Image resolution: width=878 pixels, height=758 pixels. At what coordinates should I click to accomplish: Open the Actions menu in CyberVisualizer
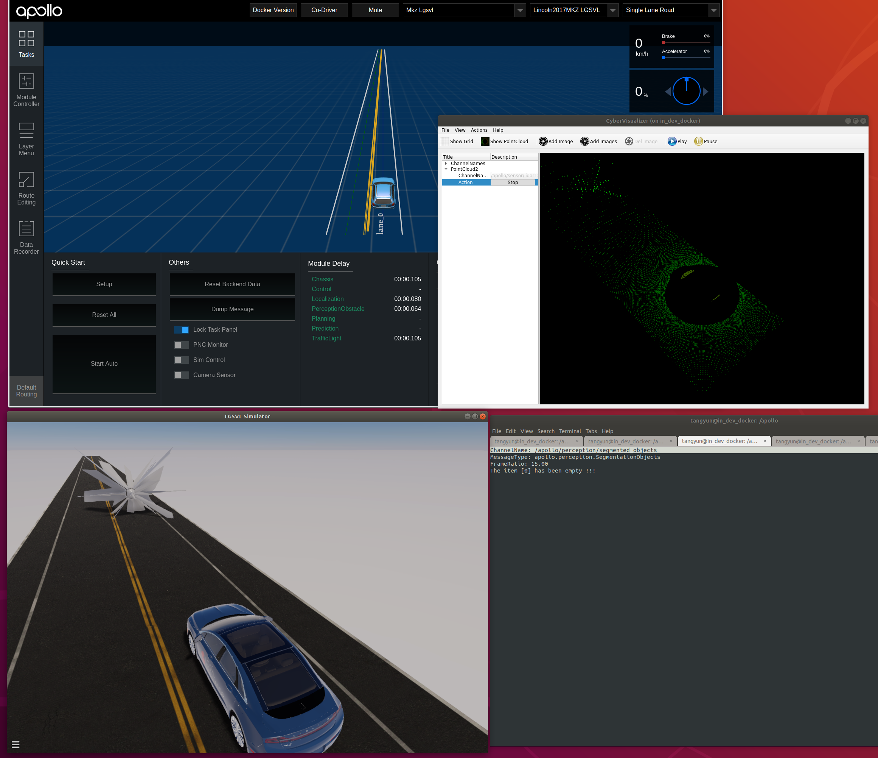479,130
